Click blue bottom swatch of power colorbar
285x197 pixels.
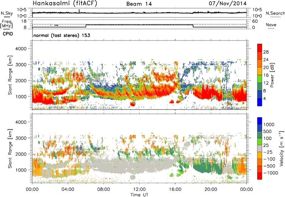tap(260, 102)
